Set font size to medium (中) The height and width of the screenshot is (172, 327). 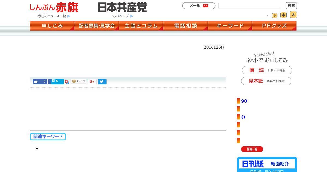(x=284, y=15)
